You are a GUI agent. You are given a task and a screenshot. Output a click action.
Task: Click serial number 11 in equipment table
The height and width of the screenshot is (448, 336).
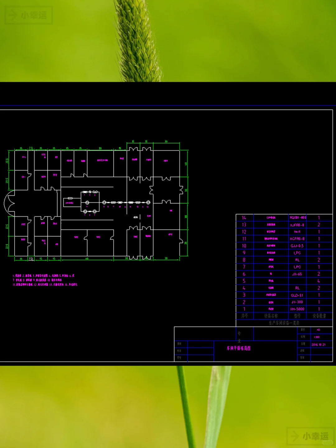pos(244,239)
